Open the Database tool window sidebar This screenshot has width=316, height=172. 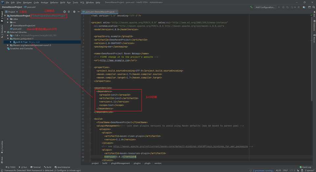(x=314, y=25)
